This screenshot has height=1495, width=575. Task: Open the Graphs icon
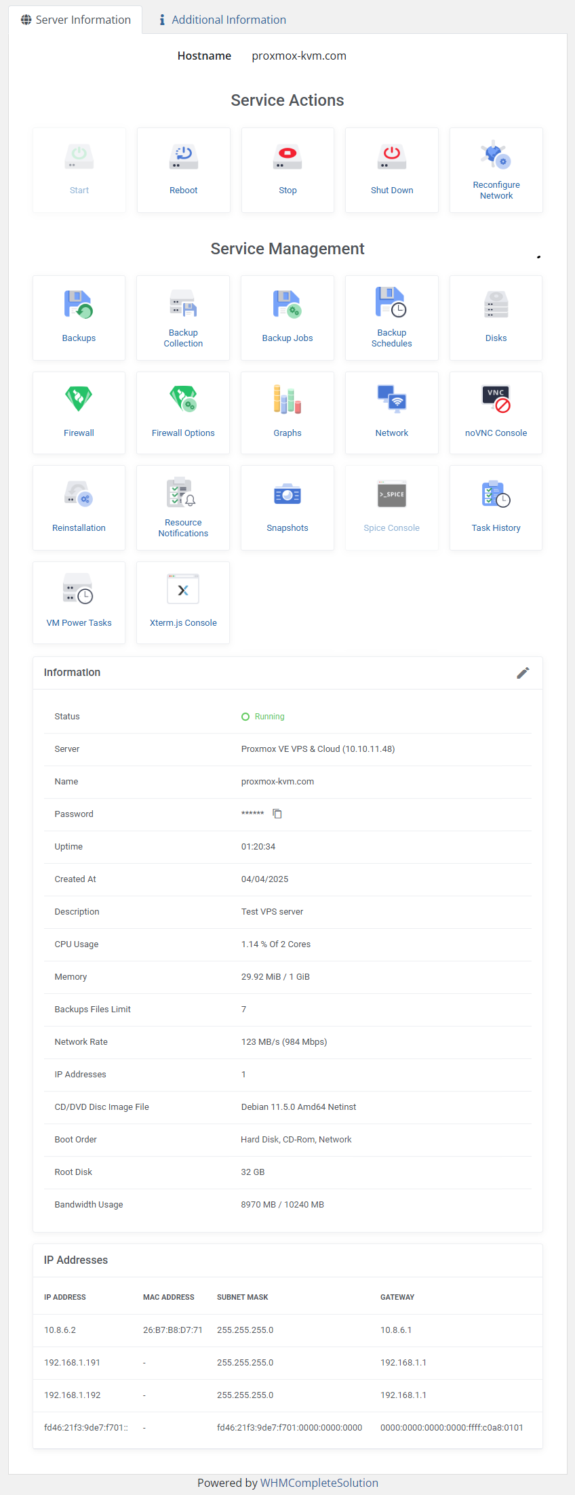287,399
